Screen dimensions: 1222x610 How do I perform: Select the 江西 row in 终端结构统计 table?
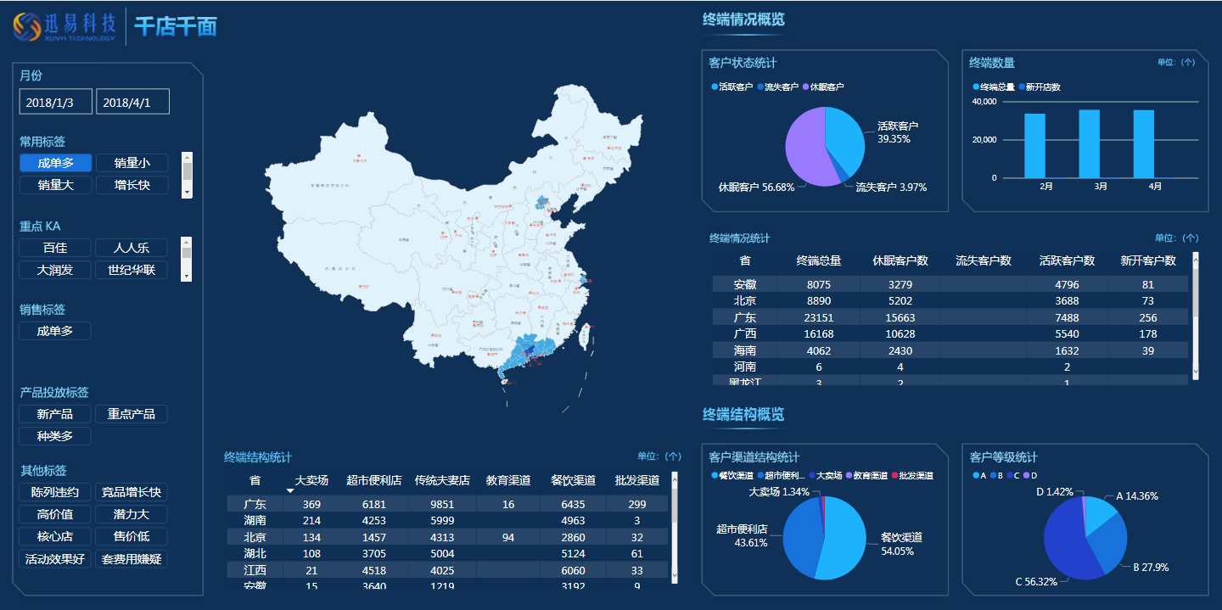pyautogui.click(x=447, y=570)
